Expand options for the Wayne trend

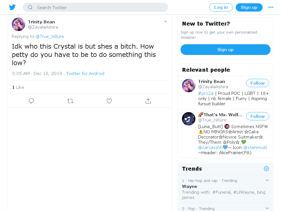coord(267,180)
